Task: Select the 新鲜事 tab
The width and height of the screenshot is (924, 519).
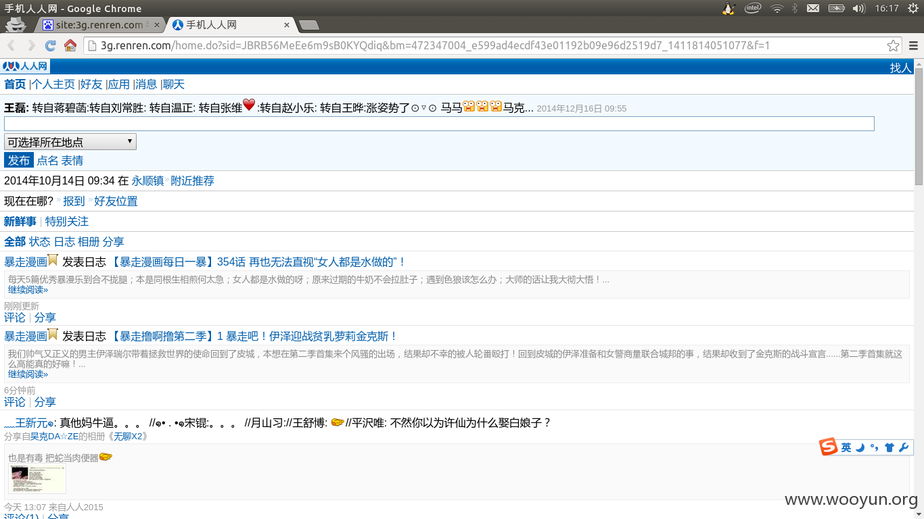Action: coord(20,222)
